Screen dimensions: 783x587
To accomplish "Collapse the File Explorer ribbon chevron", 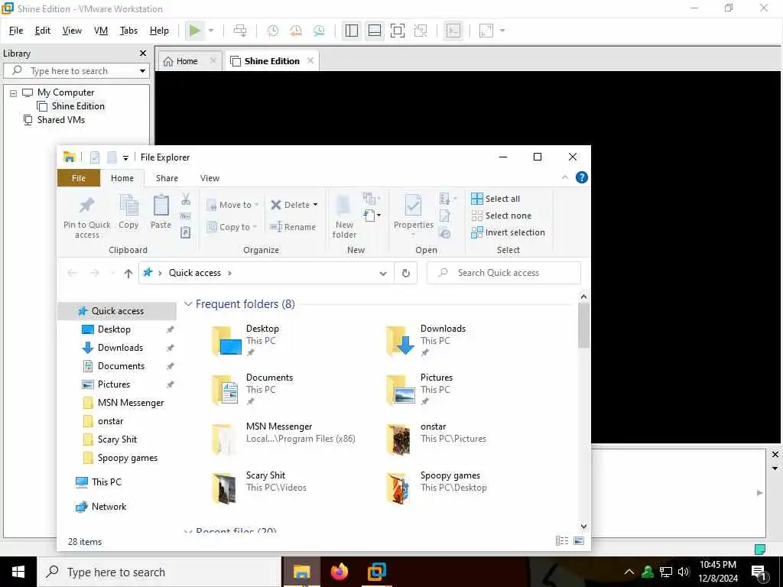I will pyautogui.click(x=565, y=177).
